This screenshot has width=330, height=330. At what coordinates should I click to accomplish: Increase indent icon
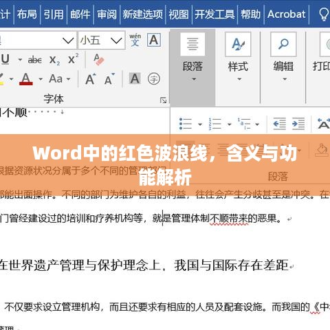coord(298,124)
